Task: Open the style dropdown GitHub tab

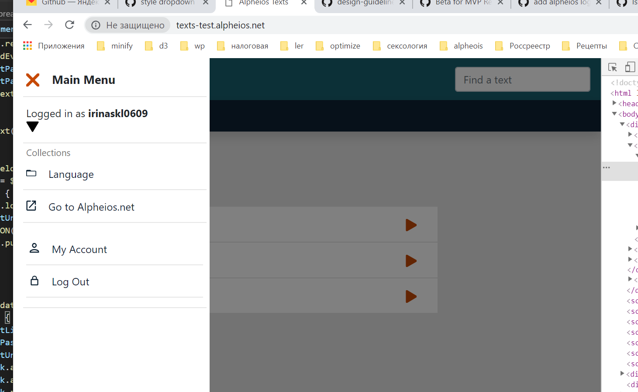Action: [166, 3]
